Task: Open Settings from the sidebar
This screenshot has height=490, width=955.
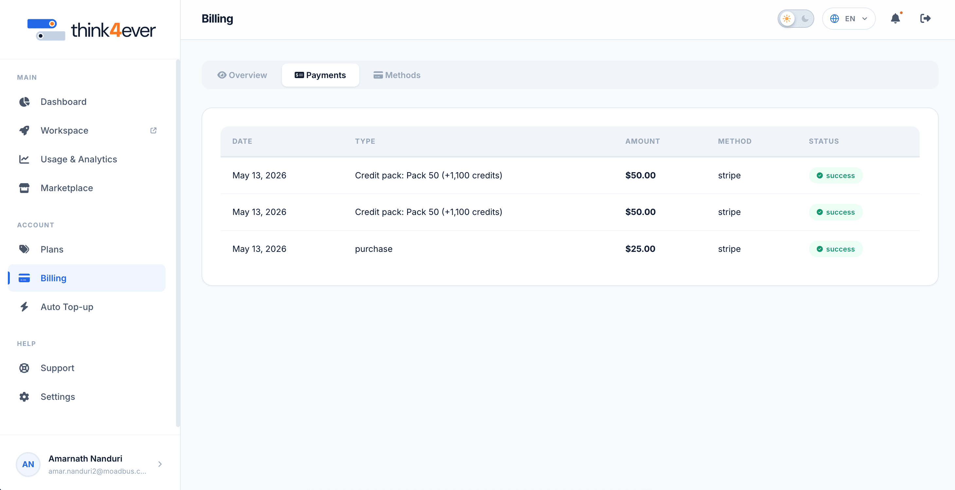Action: [x=86, y=397]
